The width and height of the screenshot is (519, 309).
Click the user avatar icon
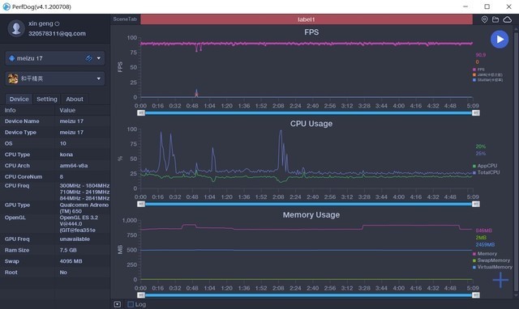pyautogui.click(x=16, y=28)
